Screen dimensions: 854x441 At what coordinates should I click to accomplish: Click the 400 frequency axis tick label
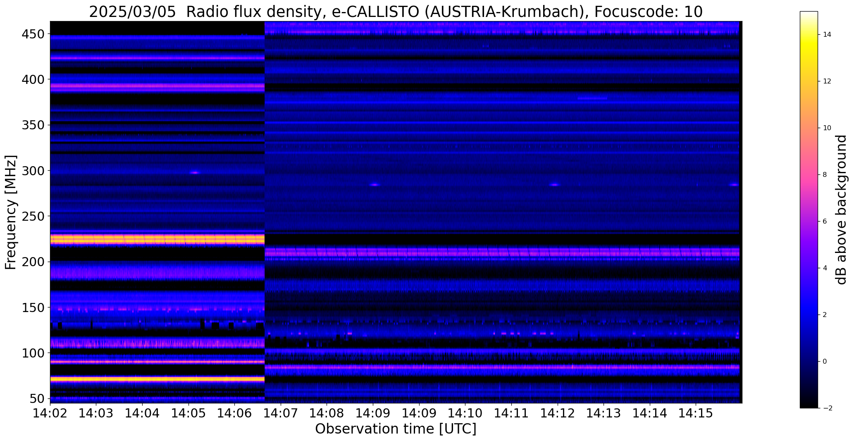[x=33, y=79]
